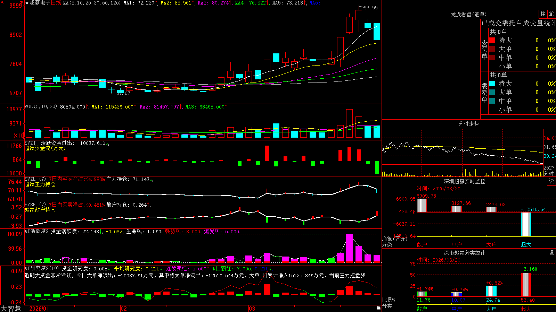This screenshot has height=312, width=556.
Task: Click the SVZJ indicator label
Action: point(30,143)
